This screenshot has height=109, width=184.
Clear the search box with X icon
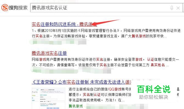pyautogui.click(x=178, y=8)
